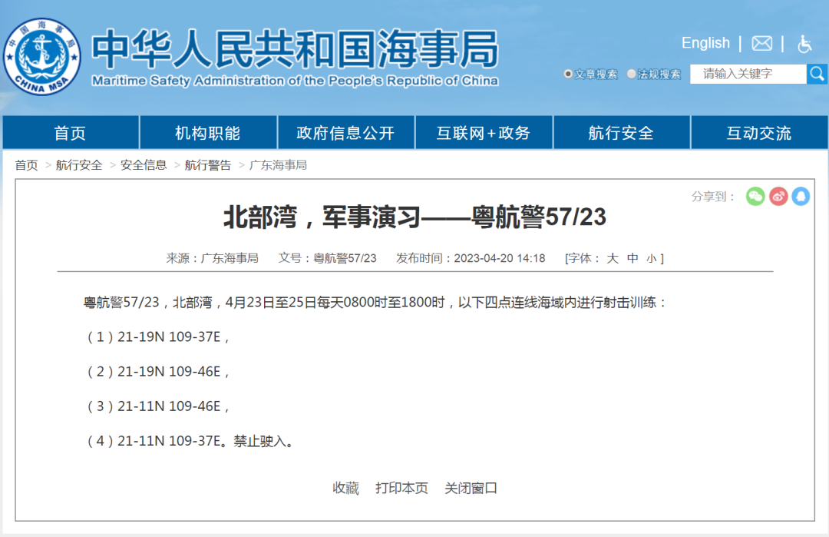Expand the 政府信息公开 menu
The image size is (829, 537).
coord(345,133)
